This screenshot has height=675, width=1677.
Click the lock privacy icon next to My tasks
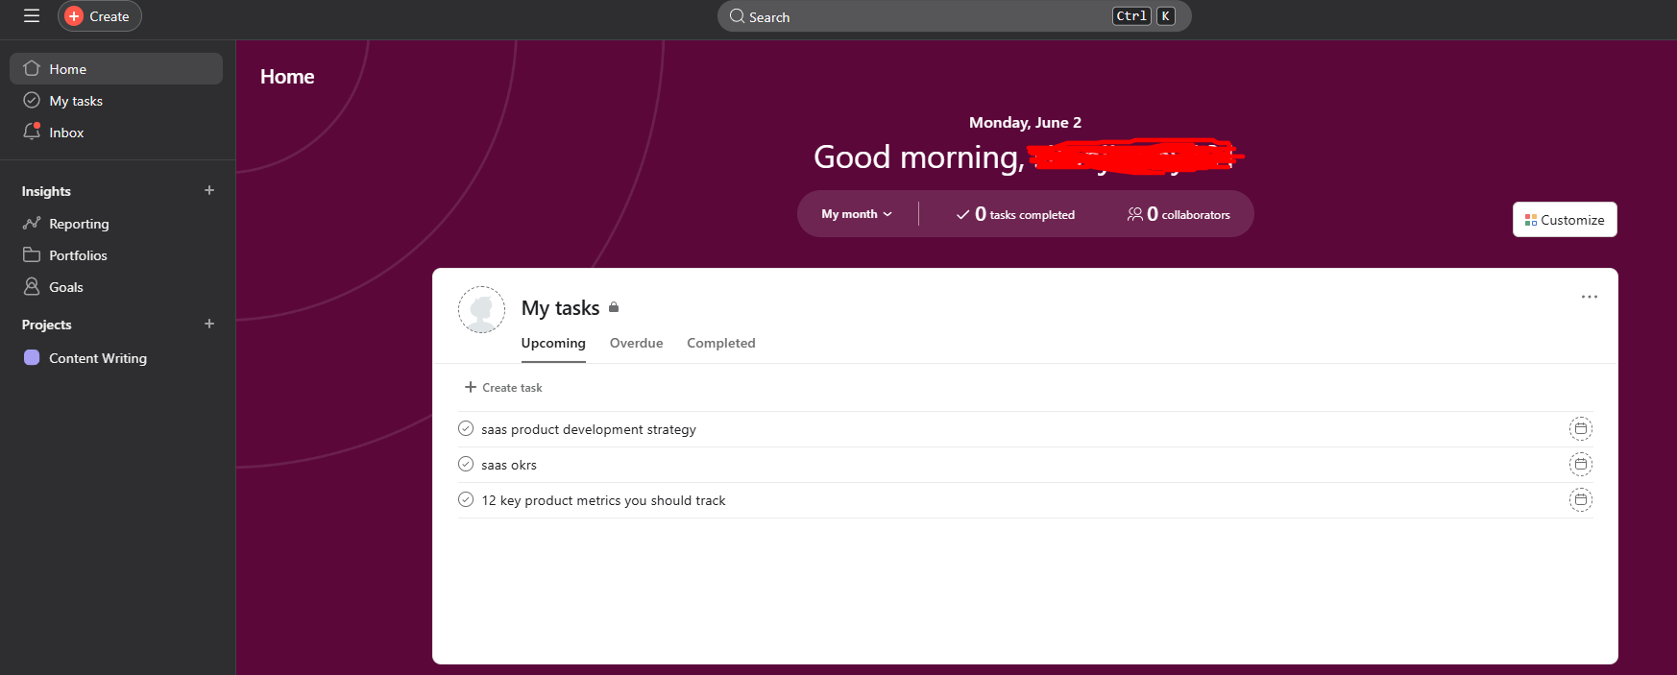click(x=614, y=307)
